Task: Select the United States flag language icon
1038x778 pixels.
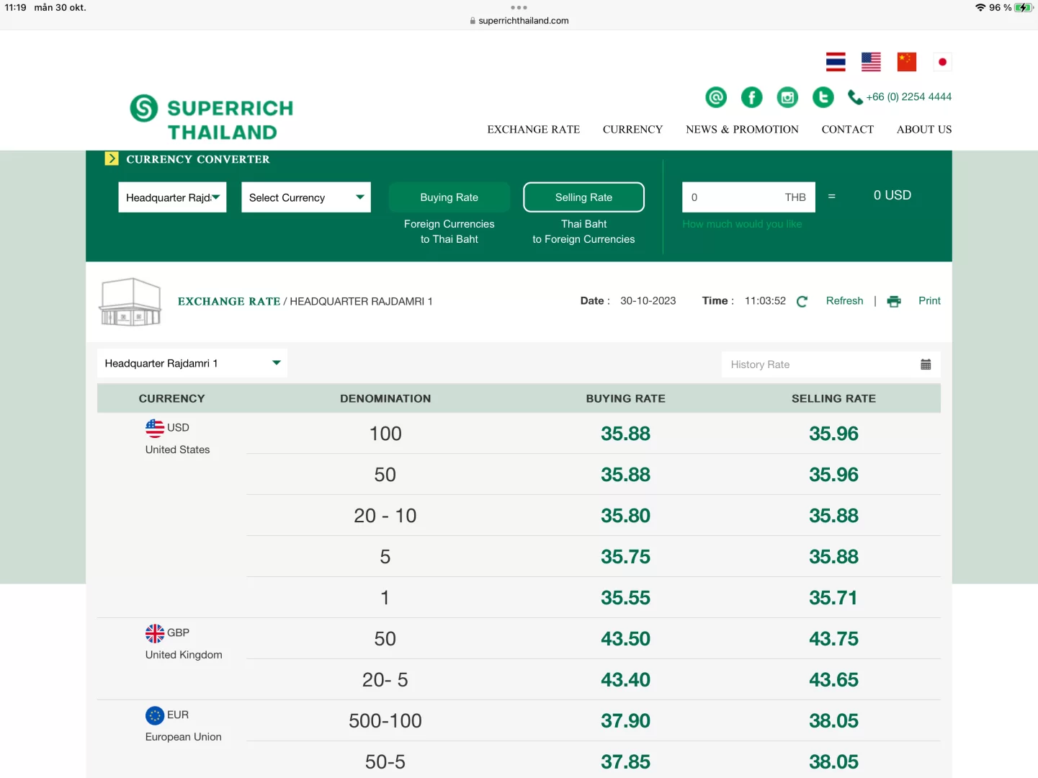Action: coord(871,62)
